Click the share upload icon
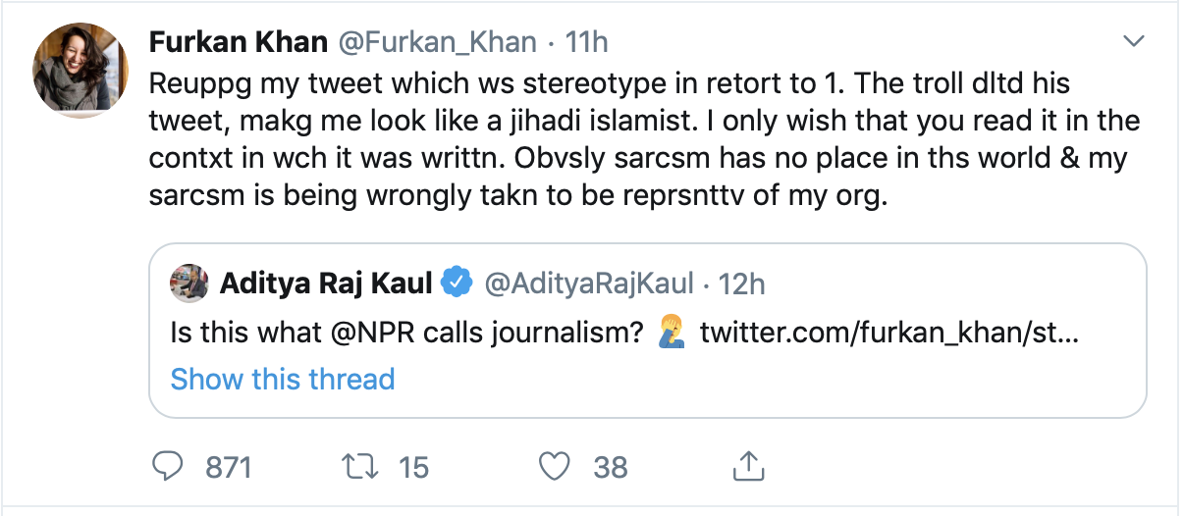 pyautogui.click(x=748, y=467)
